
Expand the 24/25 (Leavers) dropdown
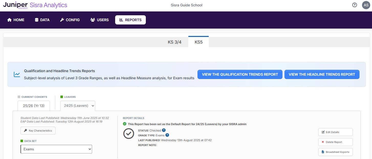click(78, 105)
